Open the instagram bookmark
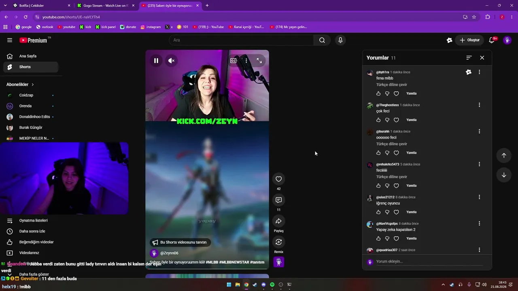 click(151, 27)
